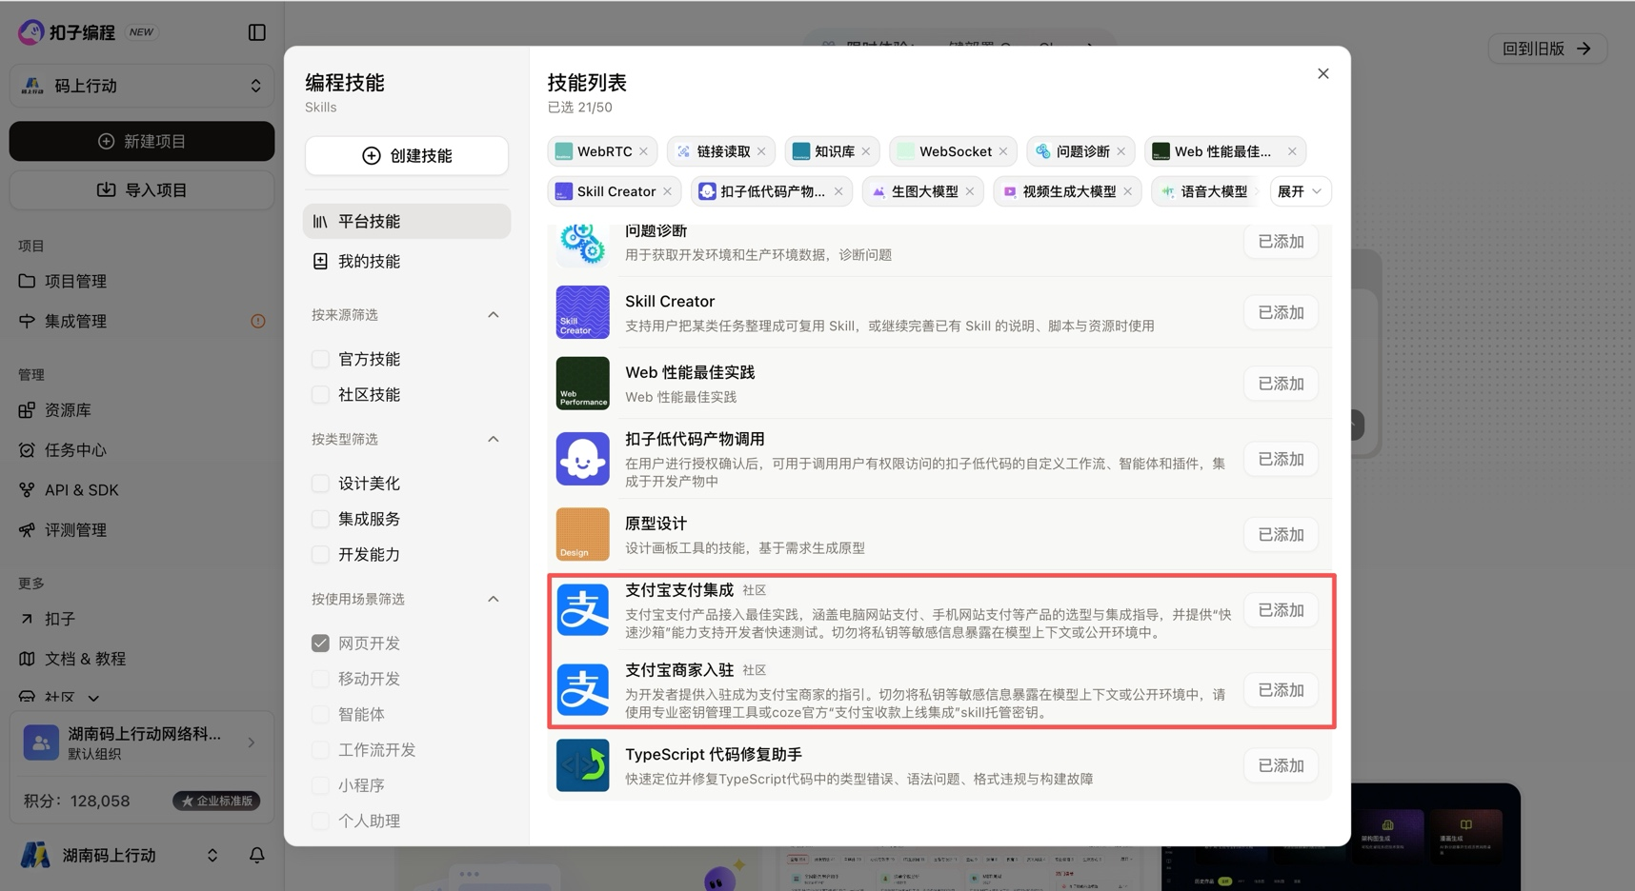Click the 导入项目 button
Screen dimensions: 1635x891
click(x=142, y=190)
